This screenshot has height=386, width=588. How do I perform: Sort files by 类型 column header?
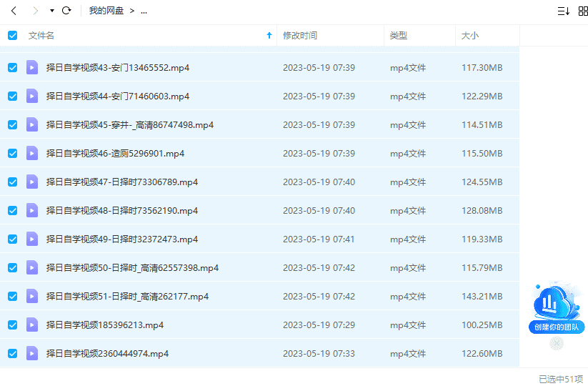[x=399, y=35]
